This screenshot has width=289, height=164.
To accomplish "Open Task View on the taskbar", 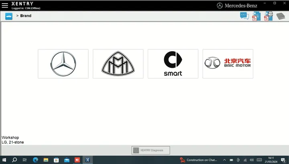I will tap(24, 160).
